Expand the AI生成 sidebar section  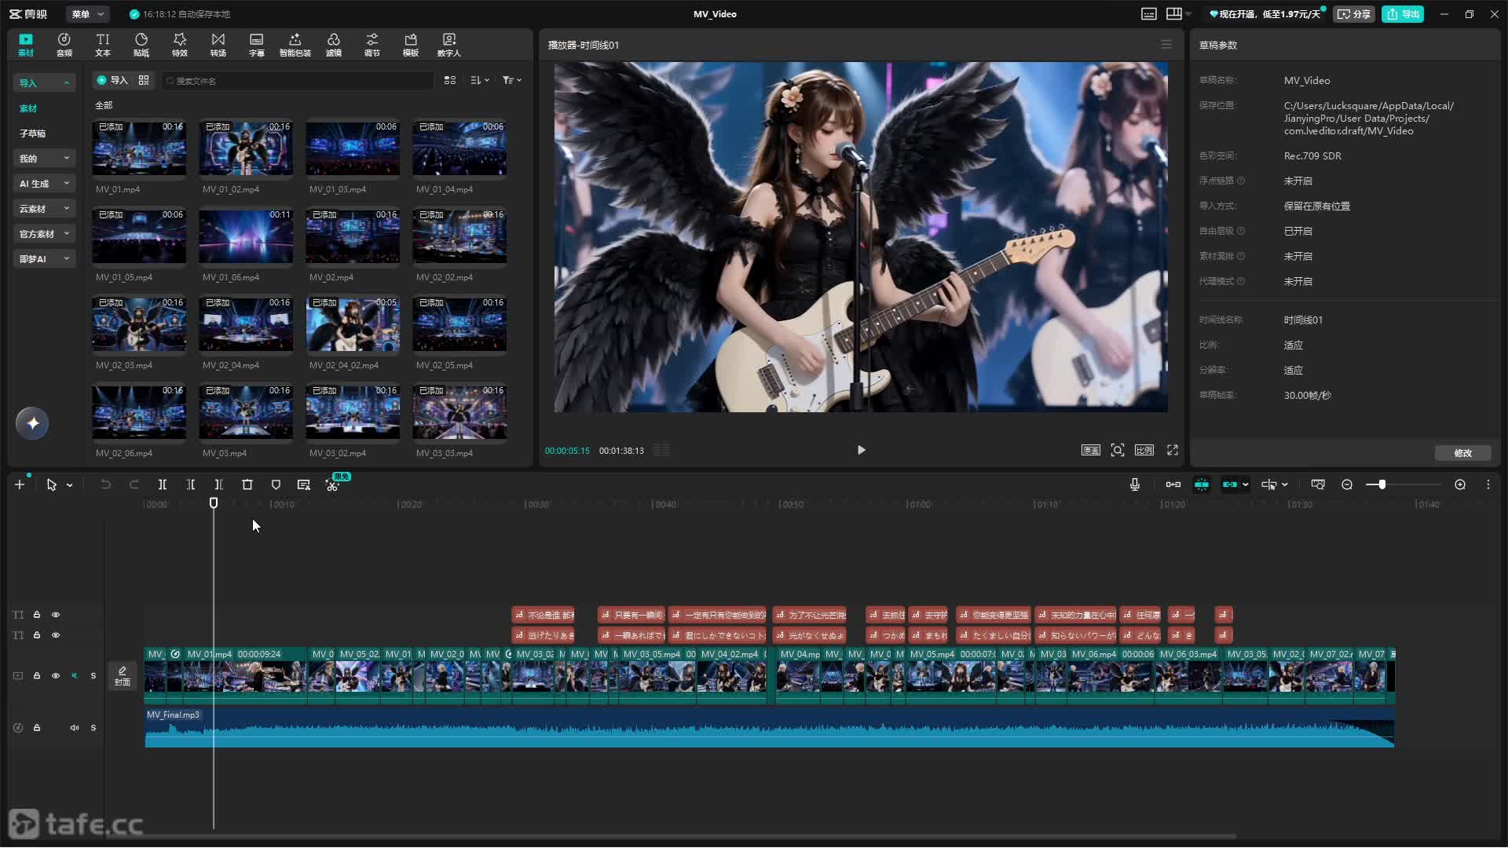point(44,184)
